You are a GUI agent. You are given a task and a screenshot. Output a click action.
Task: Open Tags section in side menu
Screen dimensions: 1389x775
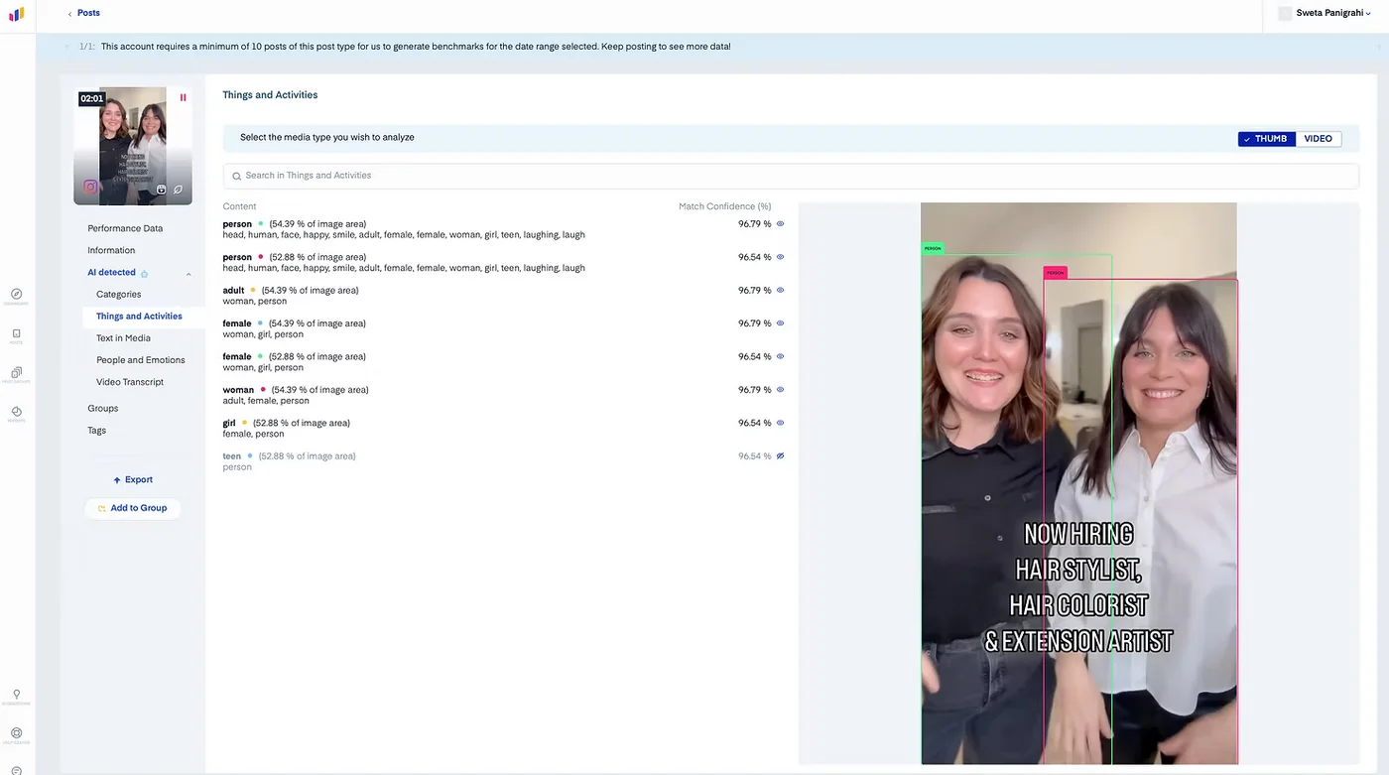pyautogui.click(x=96, y=431)
